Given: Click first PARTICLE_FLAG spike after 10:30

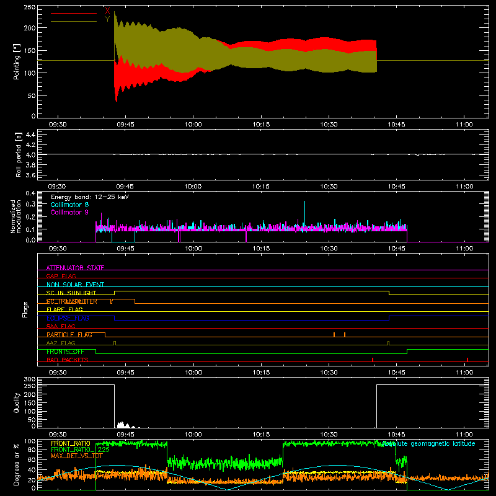Looking at the screenshot, I should tap(334, 335).
